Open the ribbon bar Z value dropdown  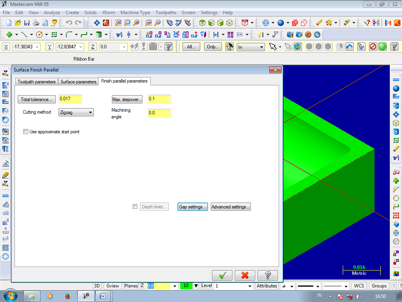[x=124, y=47]
